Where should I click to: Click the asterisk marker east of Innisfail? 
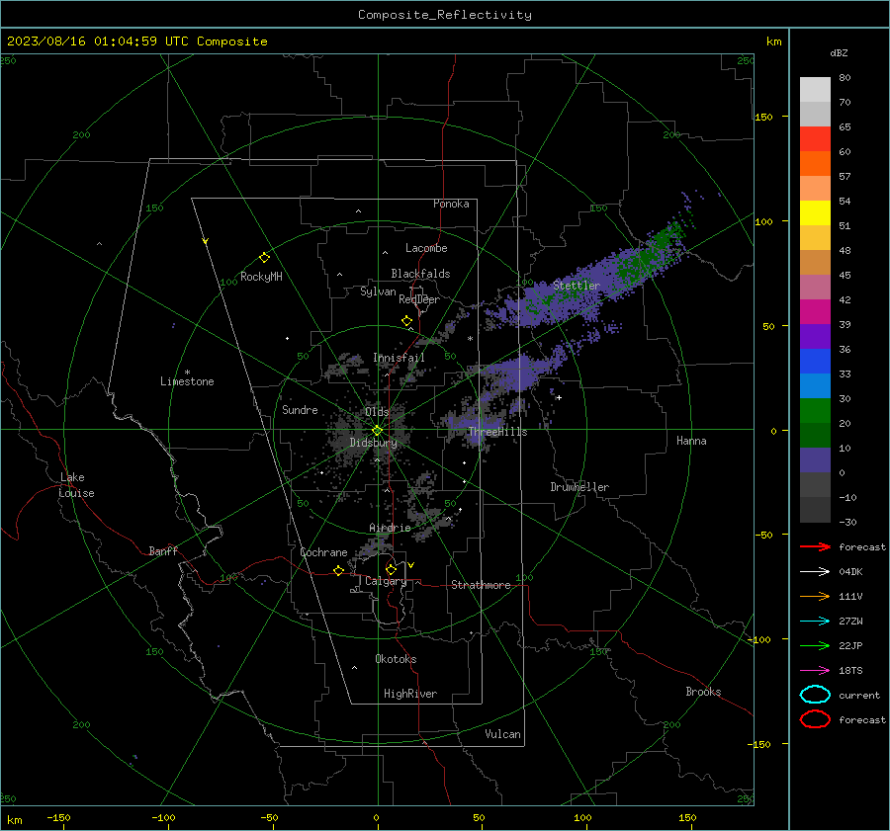pyautogui.click(x=470, y=339)
